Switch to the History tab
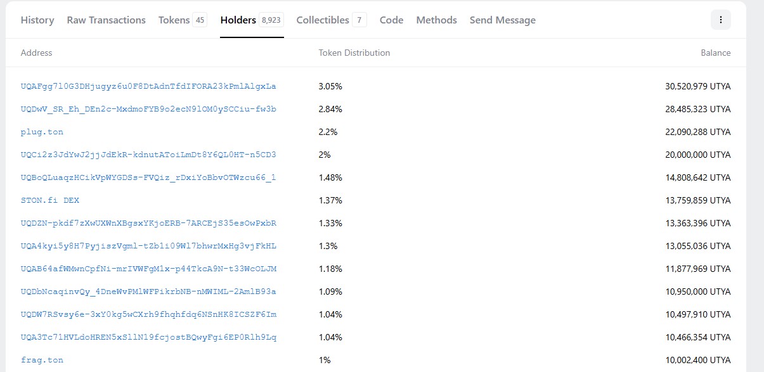Screen dimensions: 764x372 37,20
